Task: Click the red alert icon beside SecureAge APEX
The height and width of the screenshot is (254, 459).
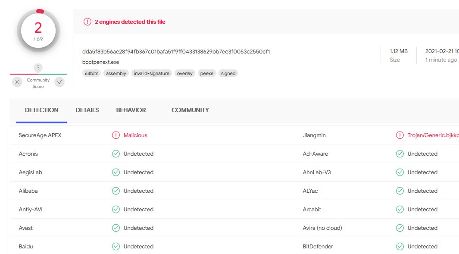Action: [116, 135]
